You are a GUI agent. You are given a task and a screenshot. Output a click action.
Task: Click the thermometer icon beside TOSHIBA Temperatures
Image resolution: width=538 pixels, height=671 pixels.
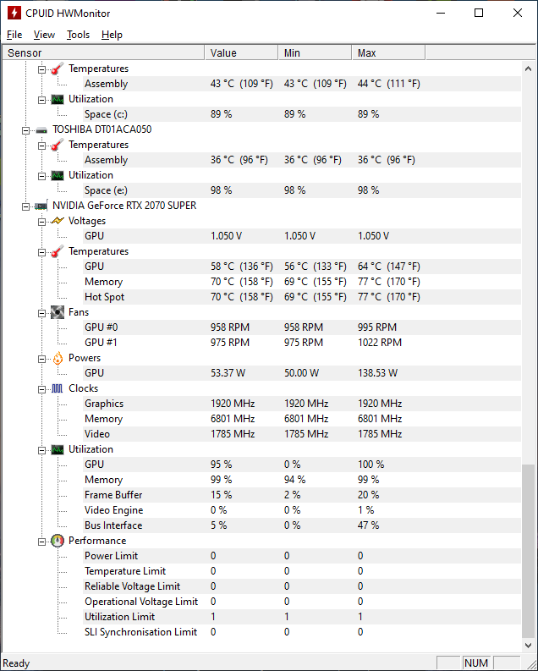point(57,145)
